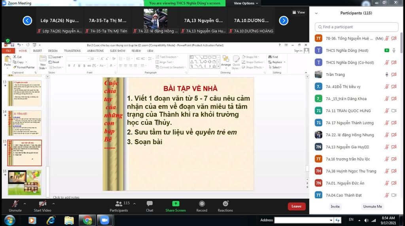The height and width of the screenshot is (226, 405).
Task: Open Reactions in Zoom toolbar
Action: [x=225, y=203]
